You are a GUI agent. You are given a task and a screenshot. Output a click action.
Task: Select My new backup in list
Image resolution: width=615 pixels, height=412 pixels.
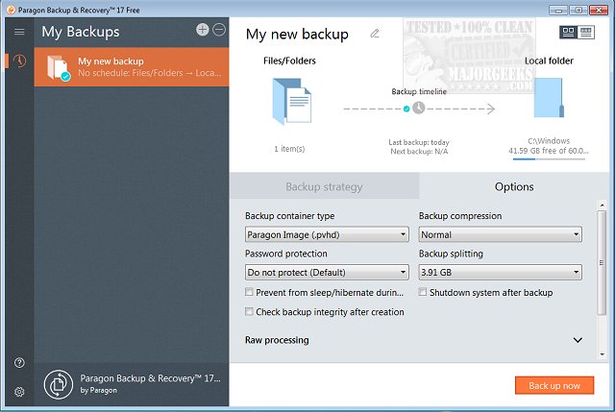pyautogui.click(x=132, y=66)
